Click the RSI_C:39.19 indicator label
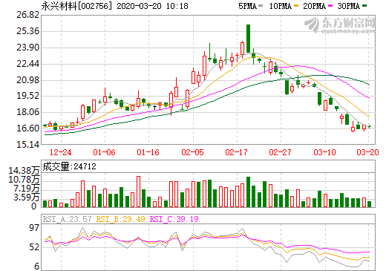The width and height of the screenshot is (386, 271). click(x=174, y=219)
